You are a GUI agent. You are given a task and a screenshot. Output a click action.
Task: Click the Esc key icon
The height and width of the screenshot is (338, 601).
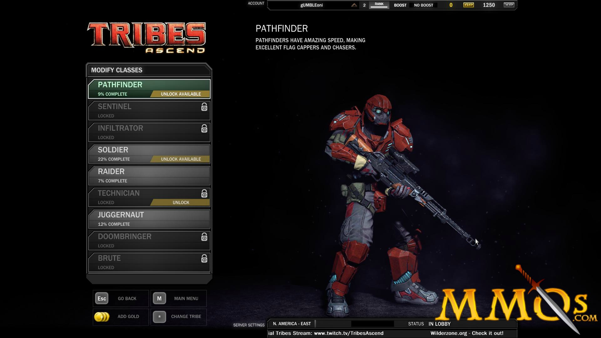pyautogui.click(x=102, y=298)
